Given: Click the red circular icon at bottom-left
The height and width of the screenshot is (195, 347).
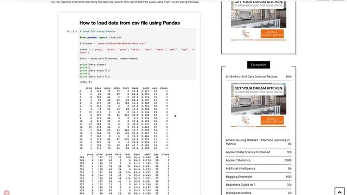Looking at the screenshot, I should 7,193.
